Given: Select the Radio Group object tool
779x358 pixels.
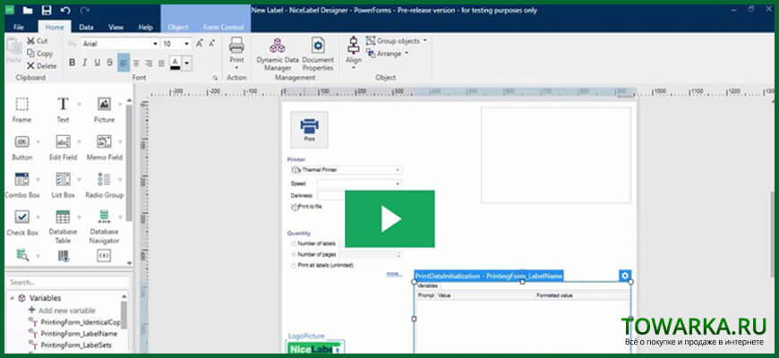Looking at the screenshot, I should (x=105, y=185).
